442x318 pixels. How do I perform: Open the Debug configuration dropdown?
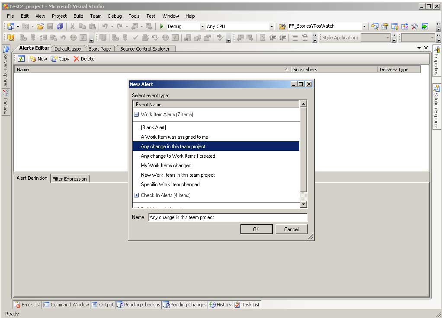[202, 26]
